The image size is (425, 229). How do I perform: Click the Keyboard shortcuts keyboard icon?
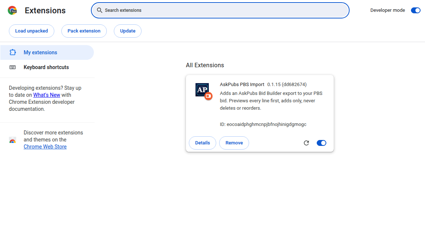click(x=13, y=67)
